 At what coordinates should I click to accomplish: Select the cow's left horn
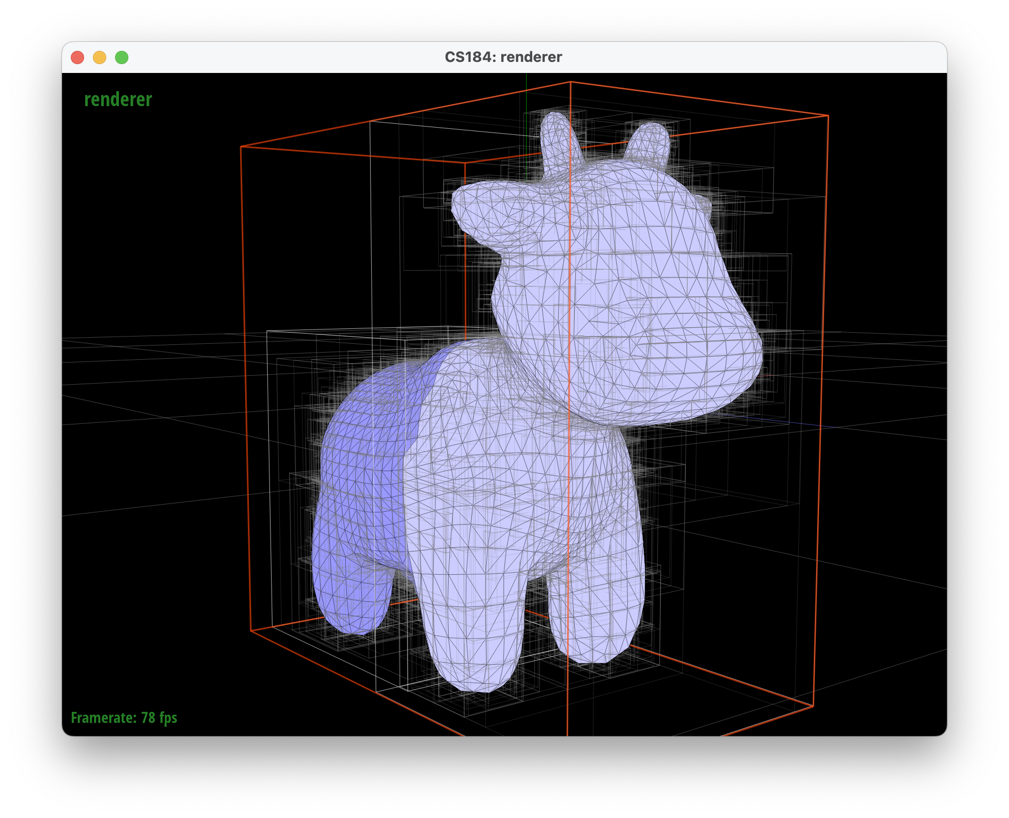click(556, 138)
